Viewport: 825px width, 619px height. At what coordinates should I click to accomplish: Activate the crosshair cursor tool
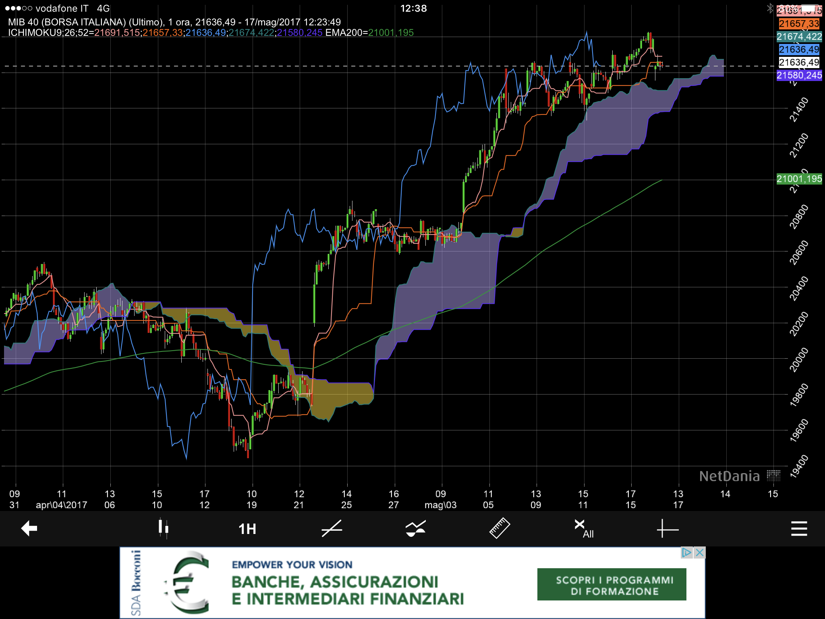pos(667,529)
